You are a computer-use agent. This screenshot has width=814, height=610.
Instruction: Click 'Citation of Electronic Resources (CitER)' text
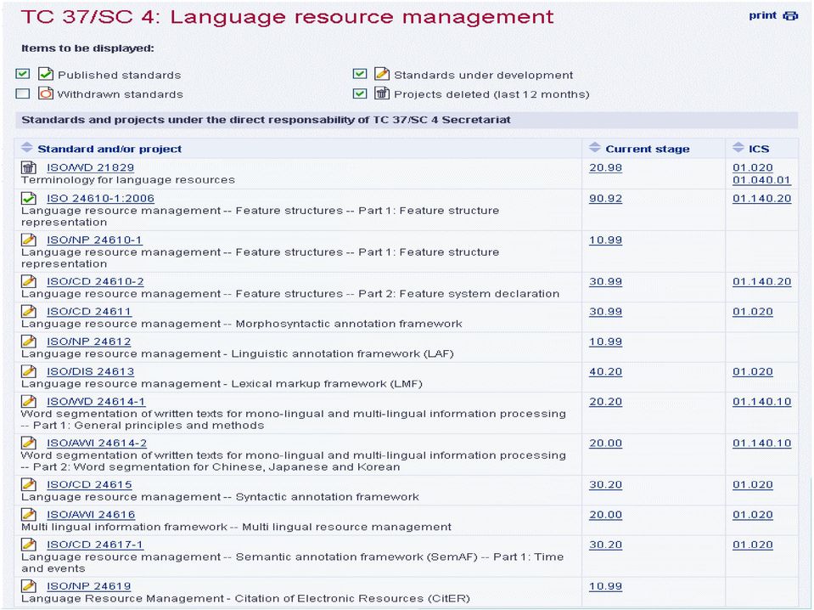pos(352,599)
